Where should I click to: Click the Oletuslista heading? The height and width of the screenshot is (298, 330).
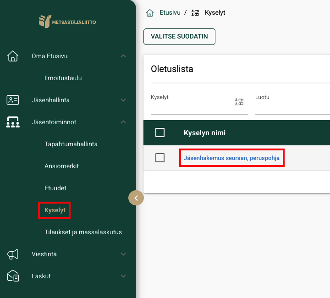point(172,69)
